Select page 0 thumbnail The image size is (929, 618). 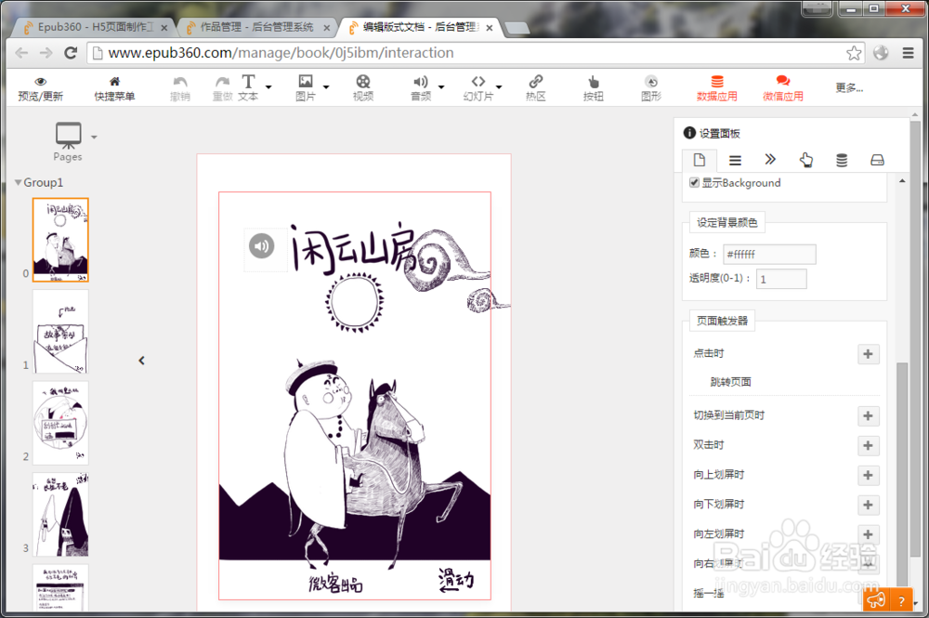(60, 240)
